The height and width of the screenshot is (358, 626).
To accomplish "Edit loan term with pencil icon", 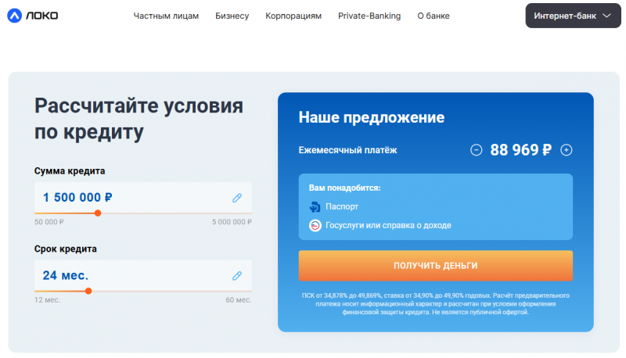I will [x=237, y=276].
